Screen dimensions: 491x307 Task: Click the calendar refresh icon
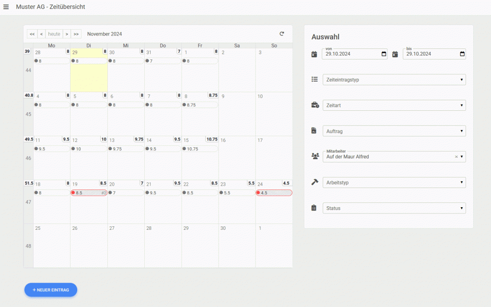pyautogui.click(x=282, y=34)
